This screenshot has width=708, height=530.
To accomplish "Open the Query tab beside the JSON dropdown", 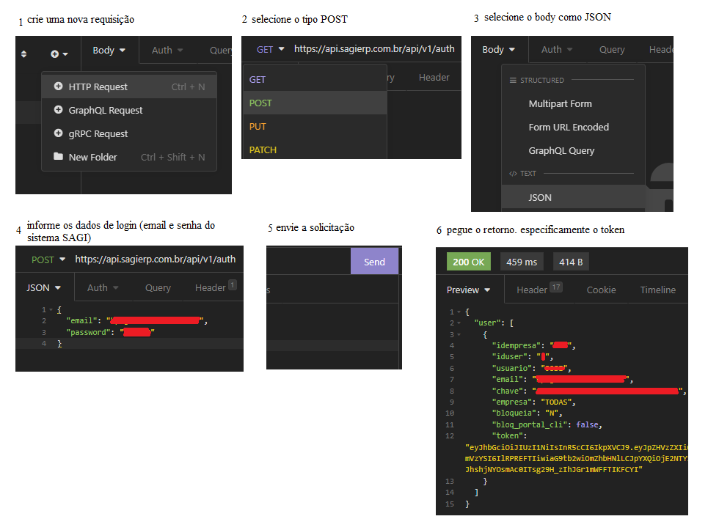I will 158,288.
